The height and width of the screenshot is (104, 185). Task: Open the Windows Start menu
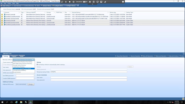tap(2, 102)
